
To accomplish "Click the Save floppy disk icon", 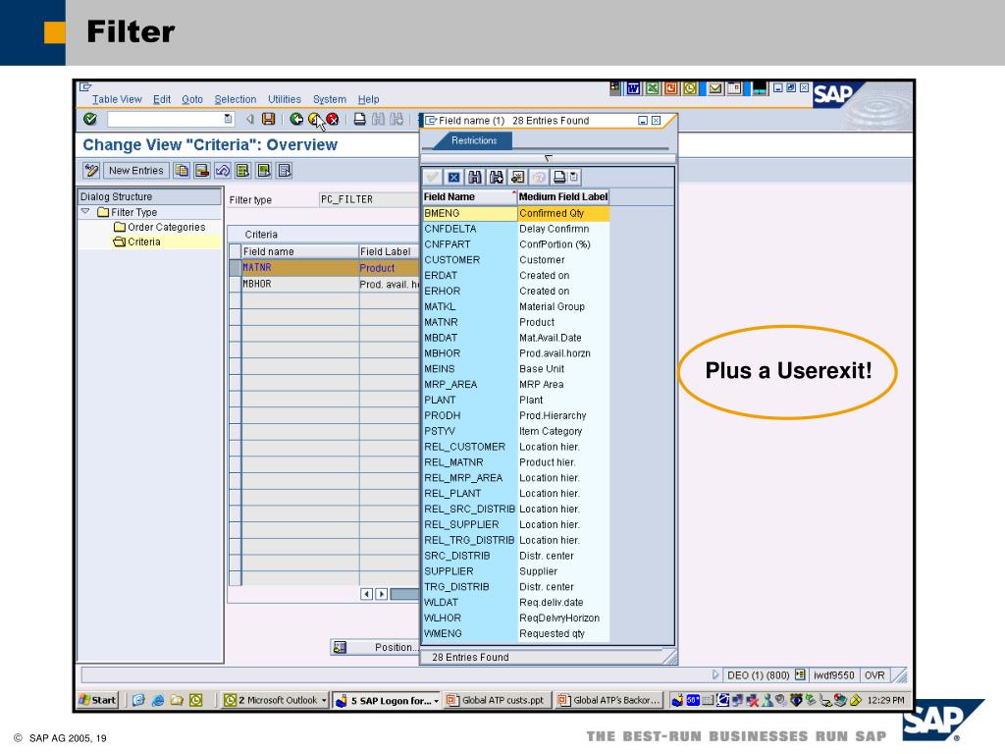I will pyautogui.click(x=269, y=119).
